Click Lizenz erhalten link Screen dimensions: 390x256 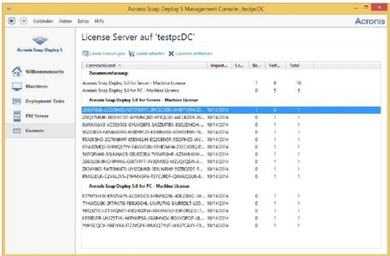coord(150,53)
